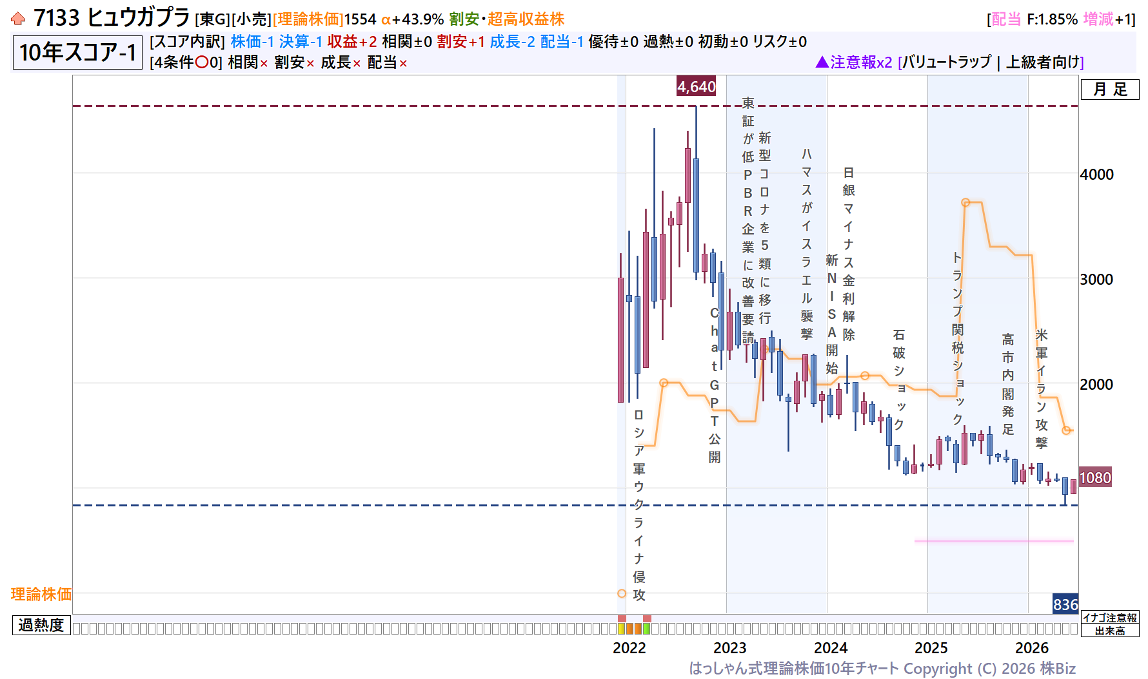This screenshot has width=1148, height=679.
Task: Click the [4条件〇0] condition summary
Action: point(186,62)
